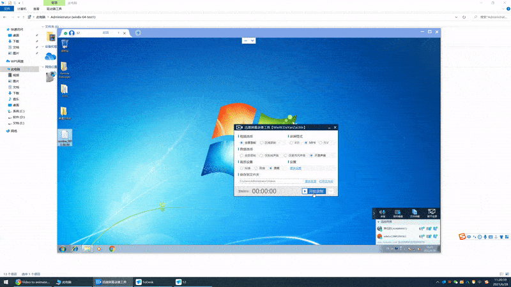Select 快速访问 in Explorer sidebar
511x287 pixels.
(17, 29)
